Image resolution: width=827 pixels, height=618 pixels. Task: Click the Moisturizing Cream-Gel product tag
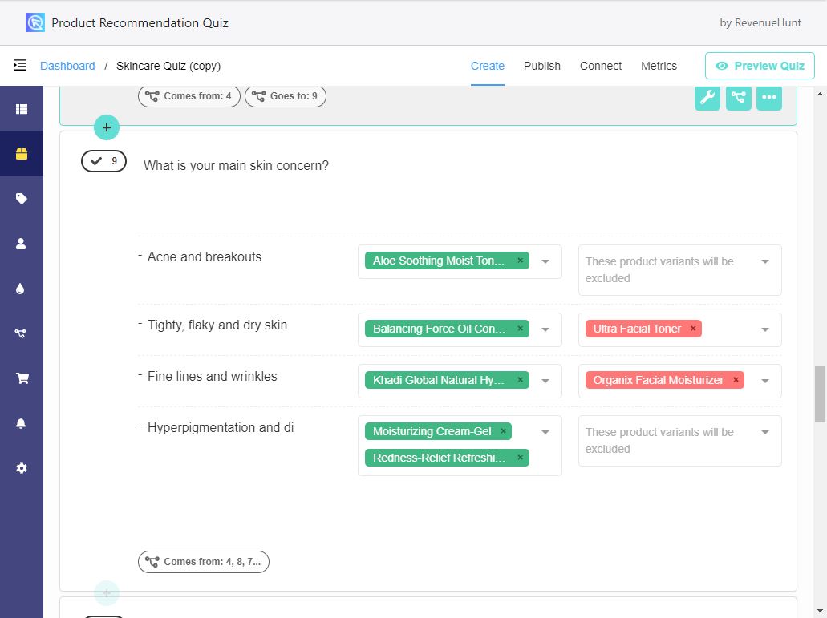tap(432, 431)
